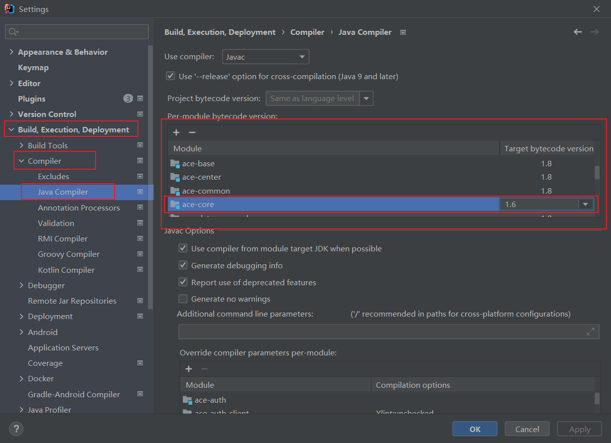Click the IntelliJ logo in the title bar
Screen dimensions: 611x443
coord(9,9)
